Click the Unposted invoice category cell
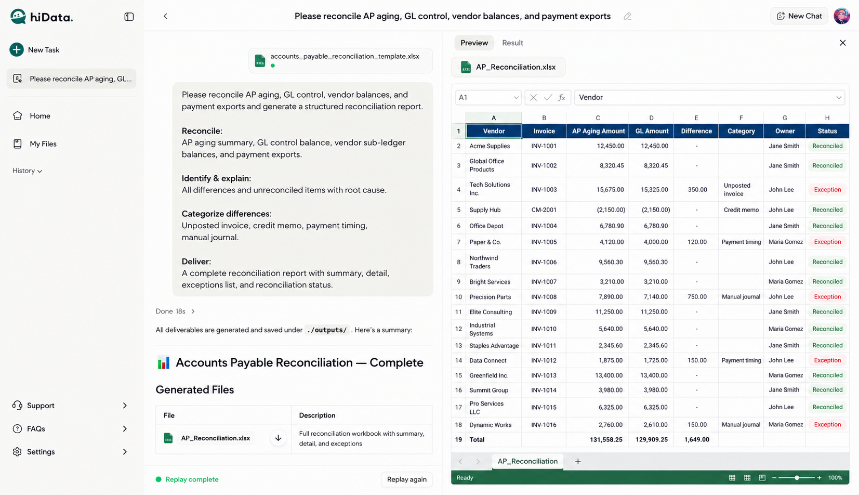 tap(741, 190)
